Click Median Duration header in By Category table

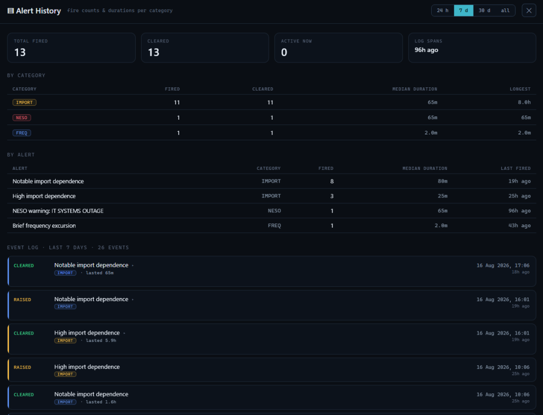point(415,89)
